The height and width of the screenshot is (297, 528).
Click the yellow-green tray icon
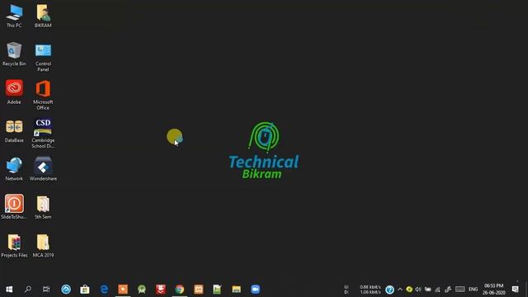(409, 290)
